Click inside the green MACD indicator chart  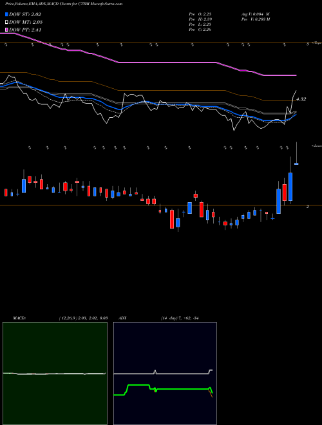pyautogui.click(x=55, y=373)
